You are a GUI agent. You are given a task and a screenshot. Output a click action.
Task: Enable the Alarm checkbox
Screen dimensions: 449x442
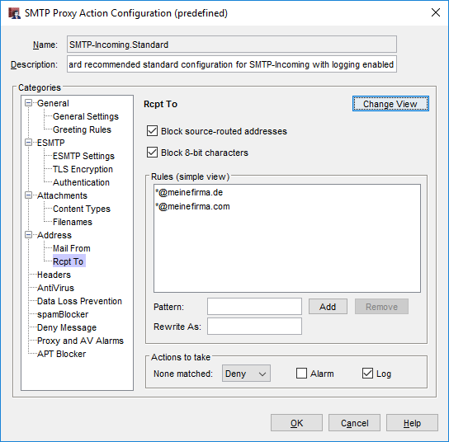pos(301,374)
